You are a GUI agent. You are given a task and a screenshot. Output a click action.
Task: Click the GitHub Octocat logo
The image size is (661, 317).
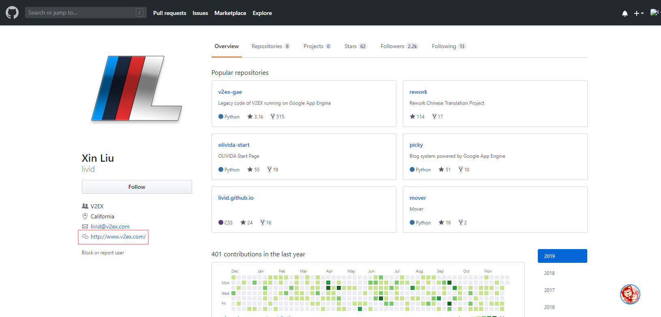pyautogui.click(x=12, y=13)
